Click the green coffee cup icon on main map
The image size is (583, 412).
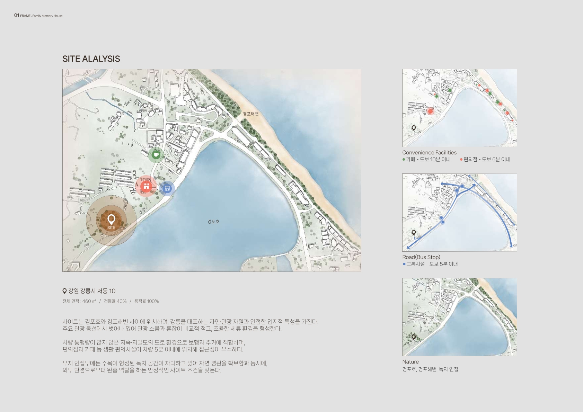156,154
